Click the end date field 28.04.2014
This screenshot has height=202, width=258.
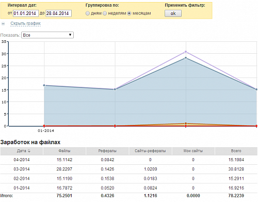pos(58,13)
